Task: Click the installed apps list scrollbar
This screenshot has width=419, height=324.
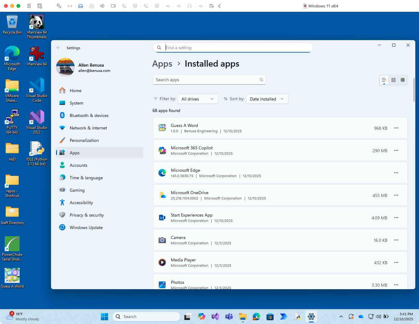Action: (x=414, y=90)
